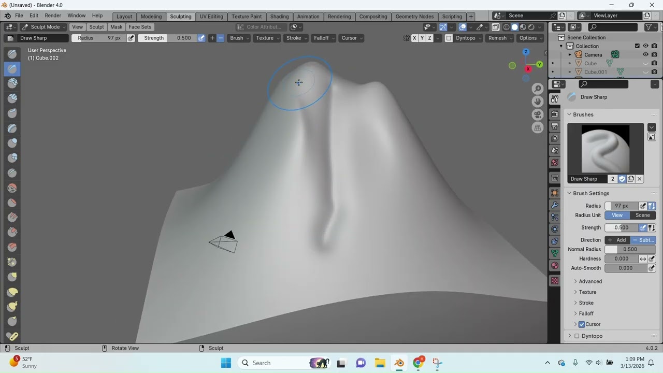Open the Brush dropdown in header

point(239,38)
